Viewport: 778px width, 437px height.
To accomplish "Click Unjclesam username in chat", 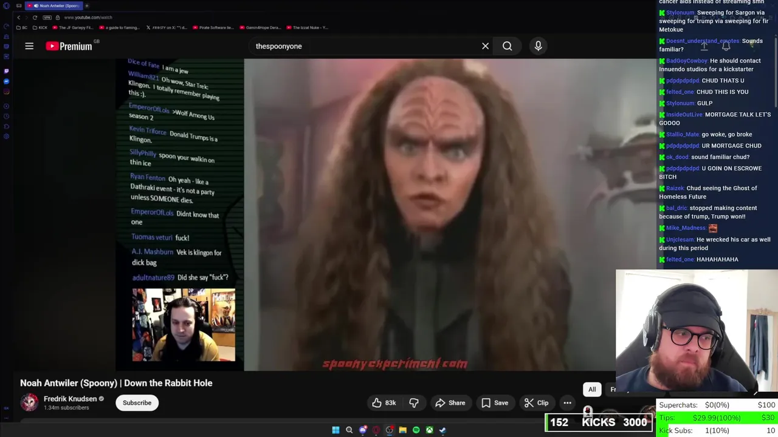I will tap(680, 240).
